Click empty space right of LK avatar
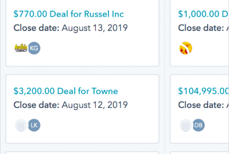Viewport: 229px width, 154px height. 95,125
